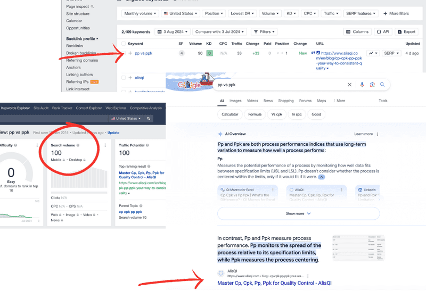Toggle the select-all checkbox beside Keyword header
This screenshot has height=298, width=426.
124,44
